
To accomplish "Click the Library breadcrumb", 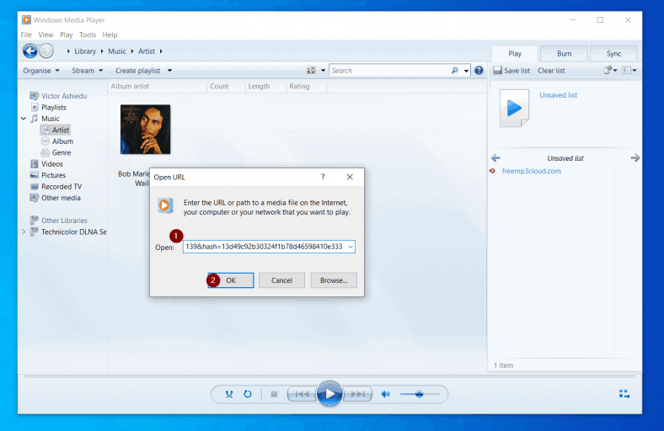I will coord(85,51).
